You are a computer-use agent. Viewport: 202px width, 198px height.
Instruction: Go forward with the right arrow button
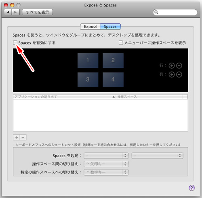pos(16,12)
